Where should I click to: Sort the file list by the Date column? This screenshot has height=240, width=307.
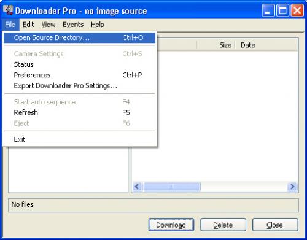pos(266,45)
